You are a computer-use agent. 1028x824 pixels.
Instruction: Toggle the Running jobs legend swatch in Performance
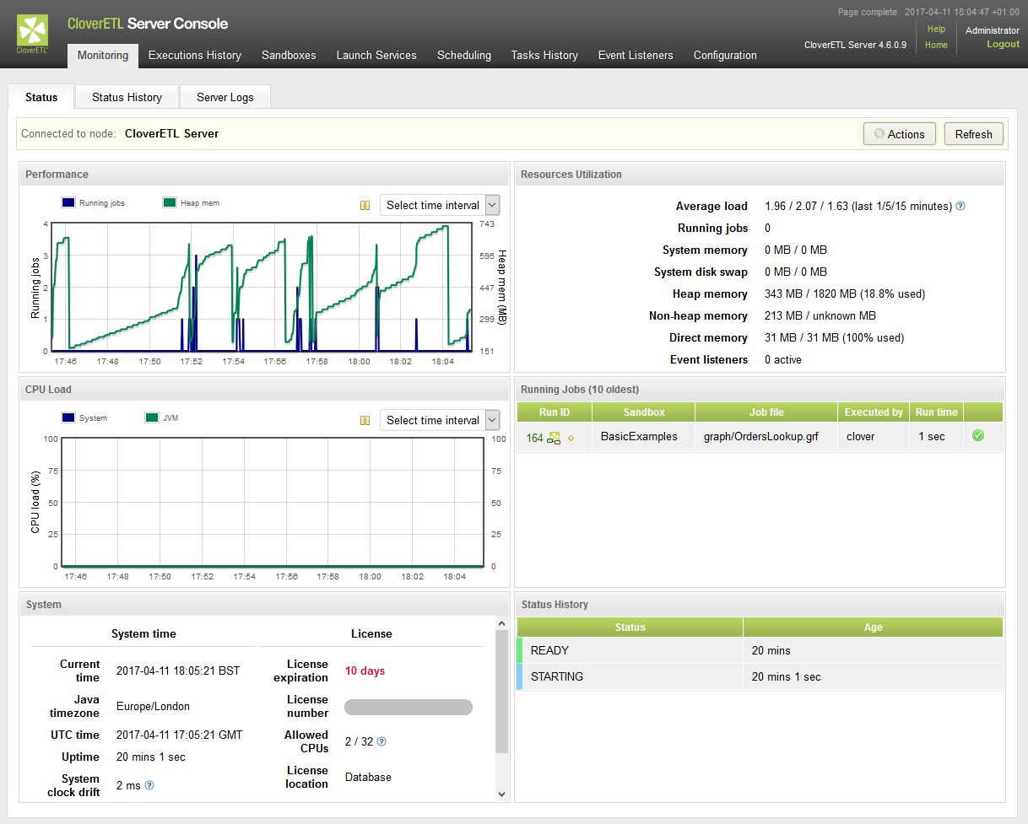coord(68,202)
